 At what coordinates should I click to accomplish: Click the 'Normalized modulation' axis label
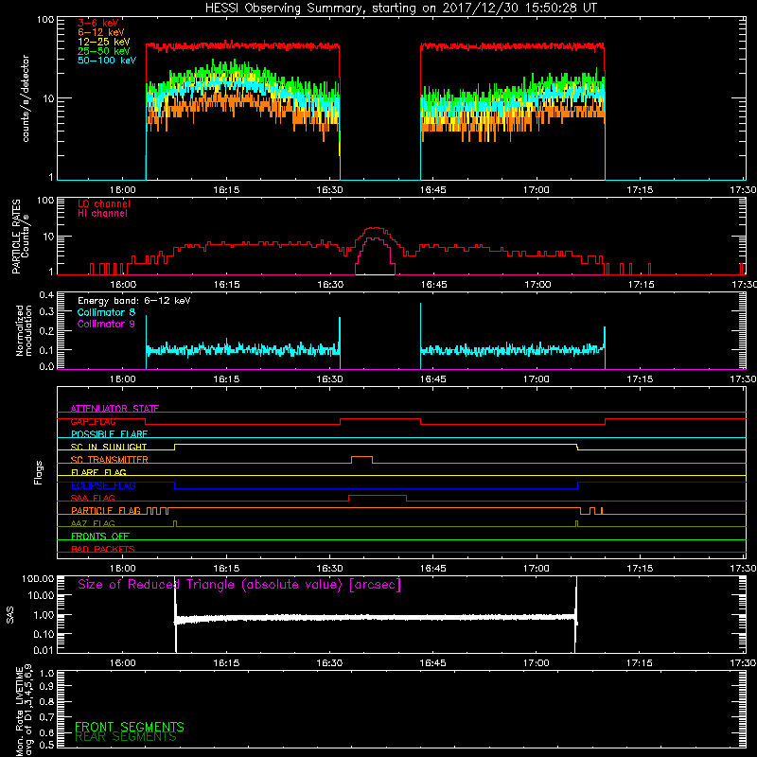[25, 330]
